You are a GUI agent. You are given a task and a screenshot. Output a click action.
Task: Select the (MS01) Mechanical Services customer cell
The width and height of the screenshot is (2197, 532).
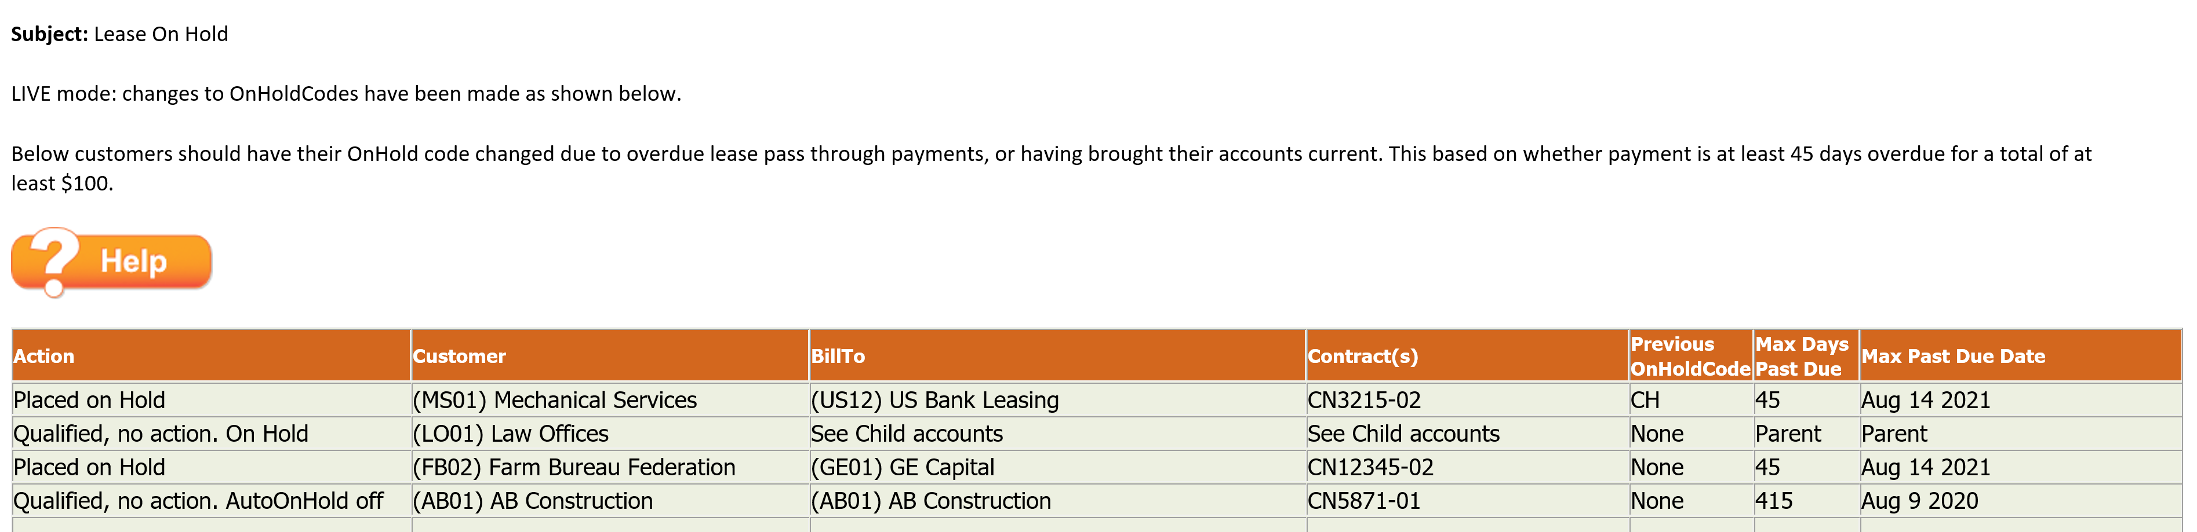[x=610, y=400]
